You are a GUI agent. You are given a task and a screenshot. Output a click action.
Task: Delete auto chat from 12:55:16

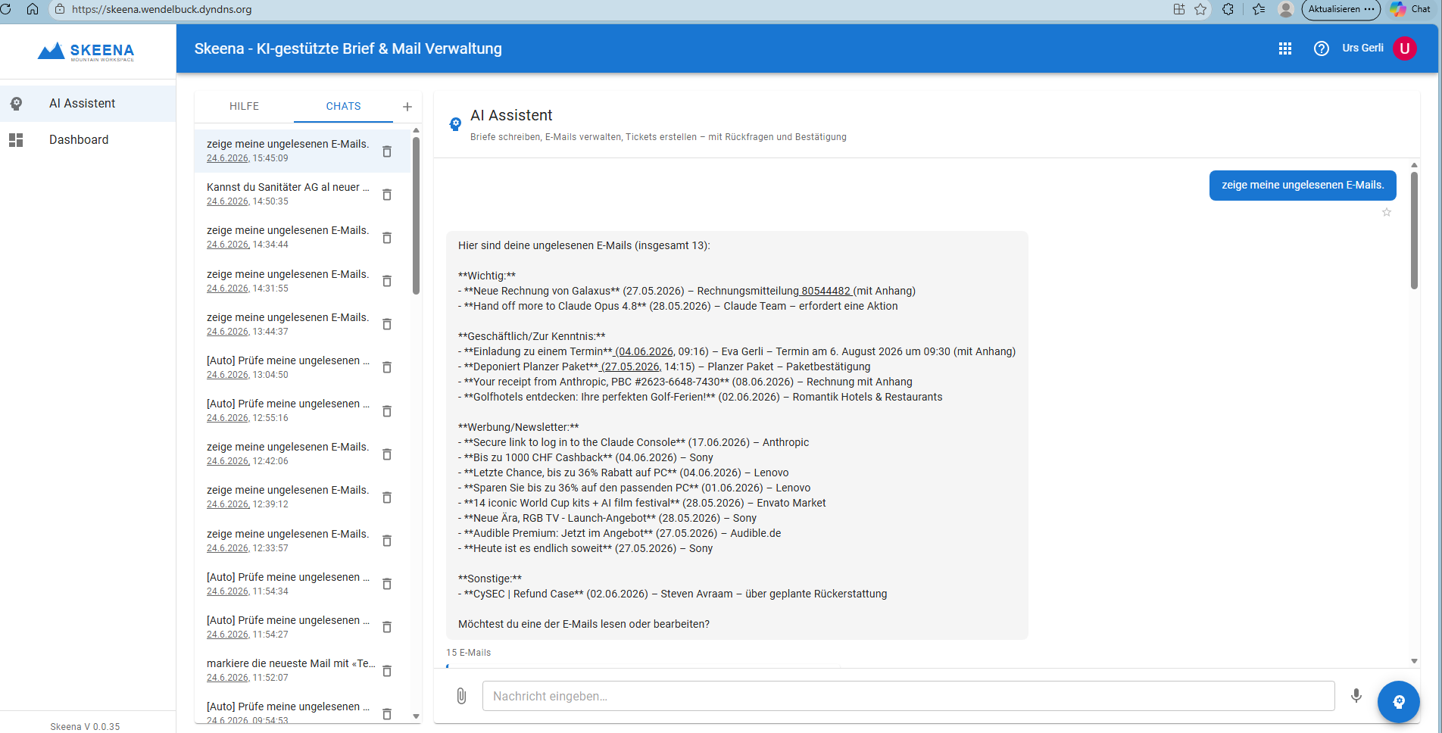click(x=387, y=411)
